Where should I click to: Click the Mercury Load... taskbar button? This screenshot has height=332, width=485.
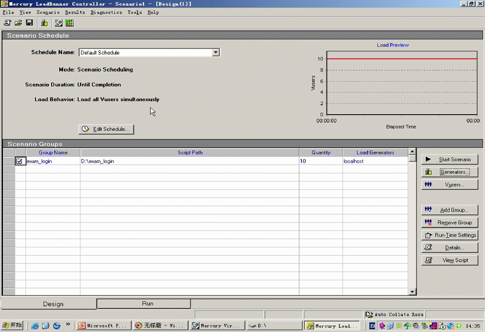(332, 326)
